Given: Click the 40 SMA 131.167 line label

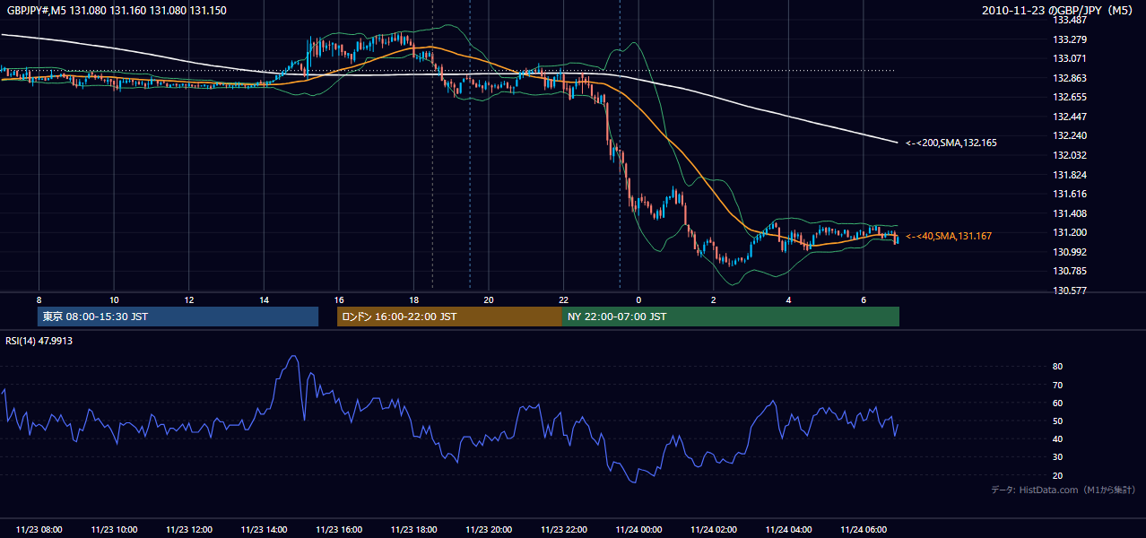Looking at the screenshot, I should pyautogui.click(x=948, y=236).
